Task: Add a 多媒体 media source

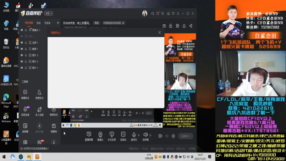Action: click(123, 136)
